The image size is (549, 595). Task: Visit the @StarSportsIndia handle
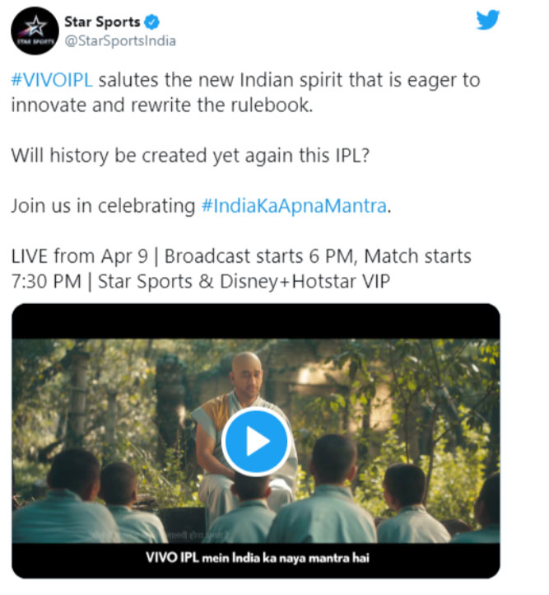[120, 41]
